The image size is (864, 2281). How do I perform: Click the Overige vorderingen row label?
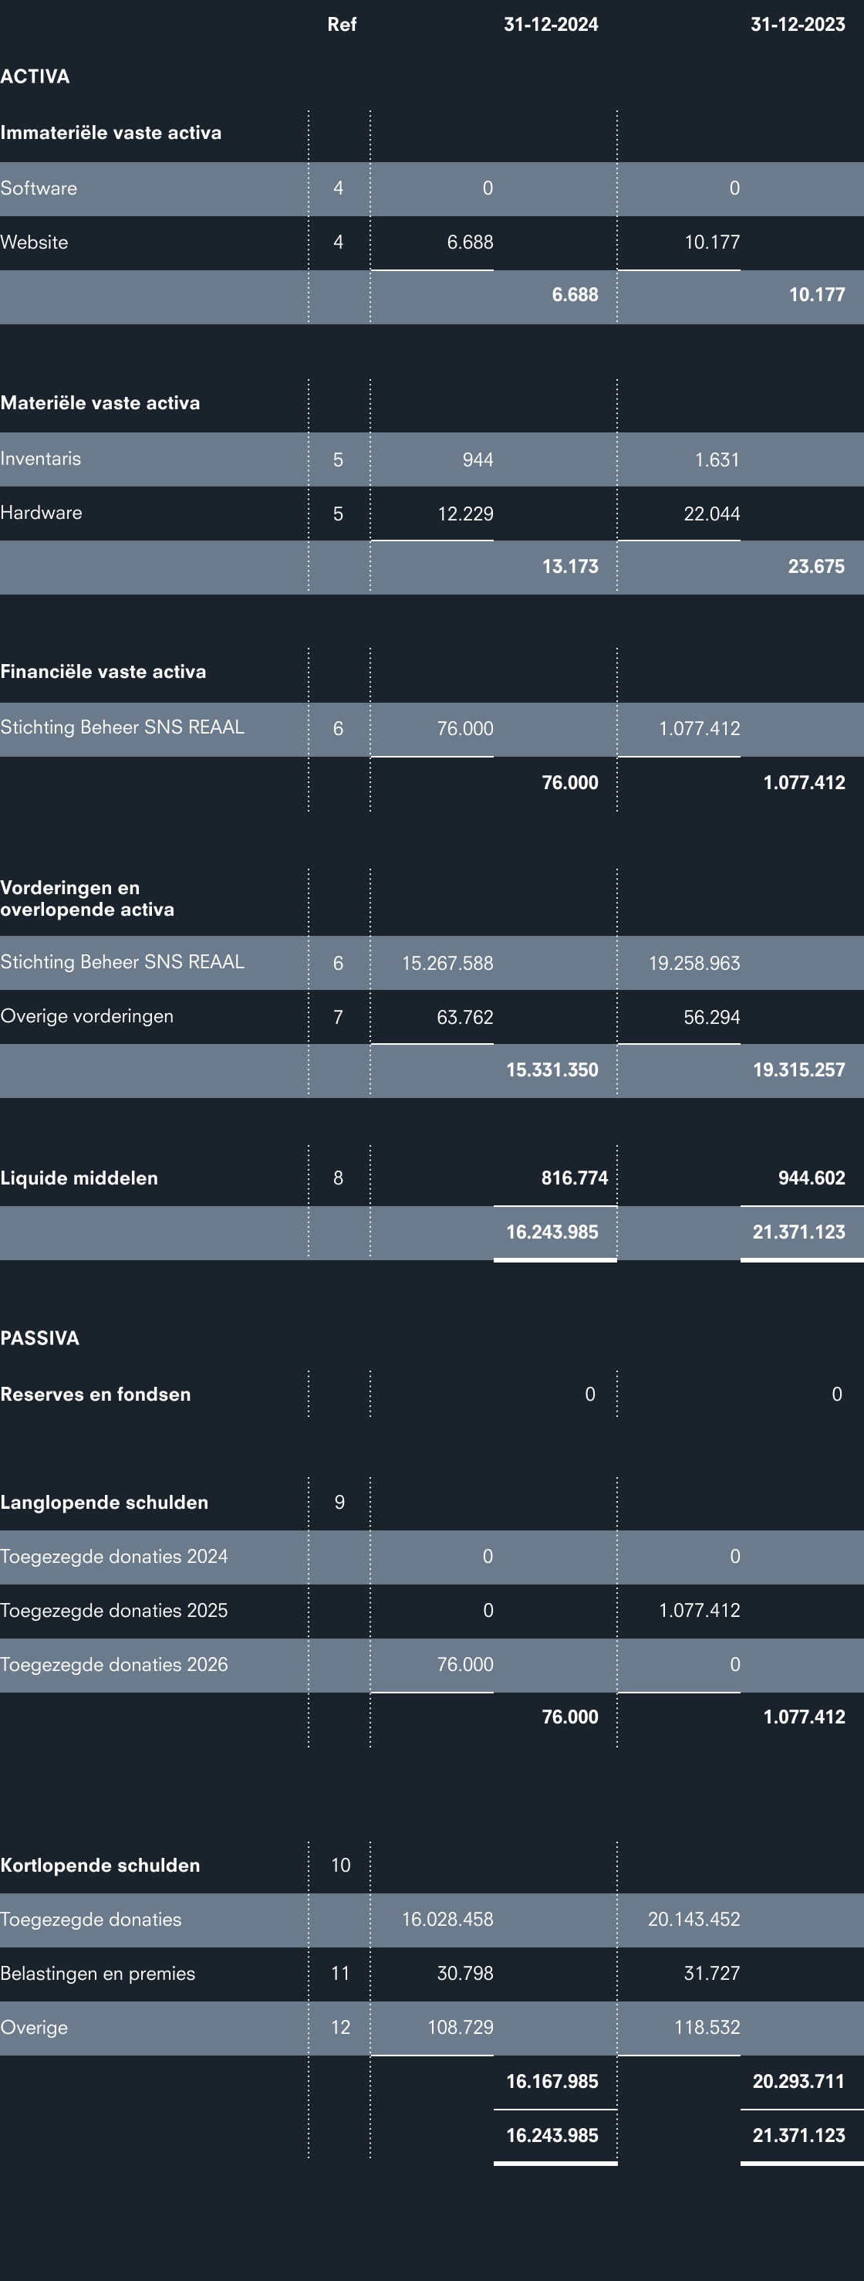pos(86,1016)
